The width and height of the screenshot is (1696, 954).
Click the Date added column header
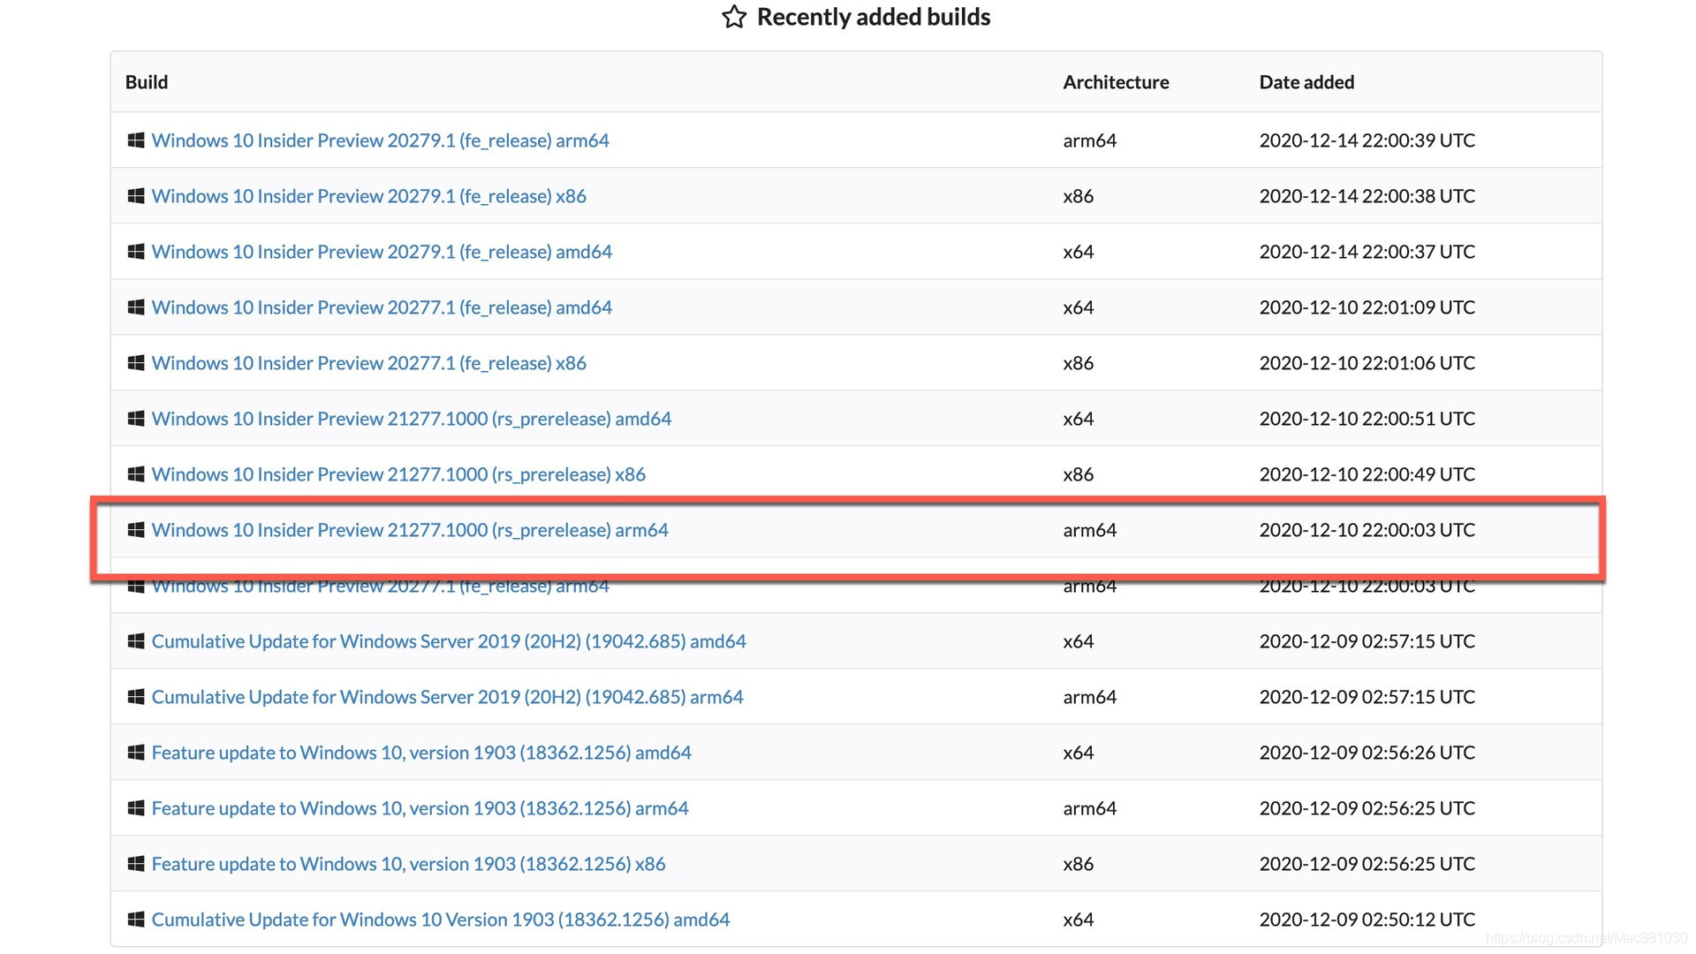(x=1306, y=82)
